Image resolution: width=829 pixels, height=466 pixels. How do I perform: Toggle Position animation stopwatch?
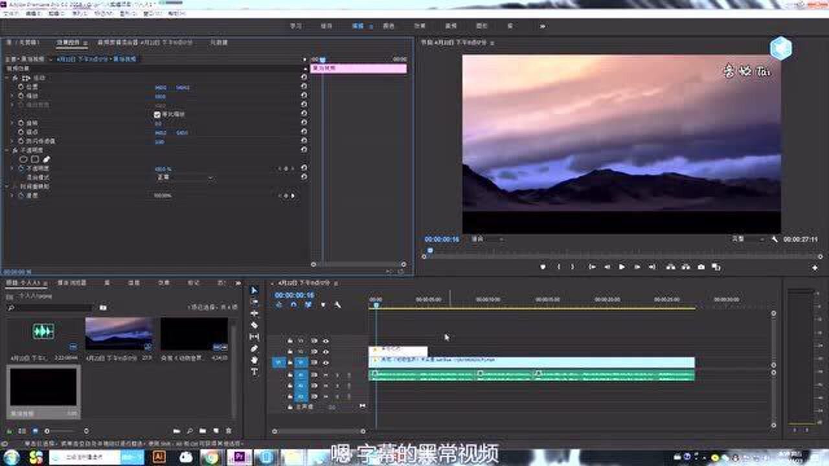[20, 86]
